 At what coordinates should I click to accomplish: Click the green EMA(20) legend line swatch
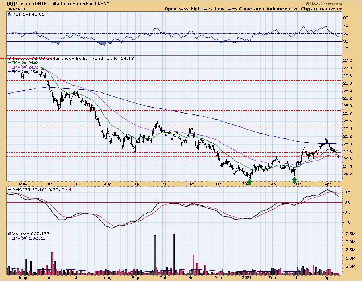click(10, 63)
